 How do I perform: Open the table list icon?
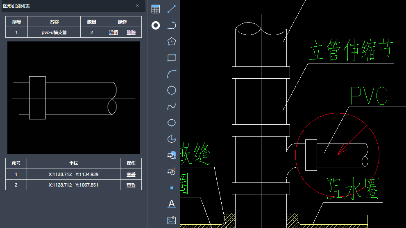156,9
